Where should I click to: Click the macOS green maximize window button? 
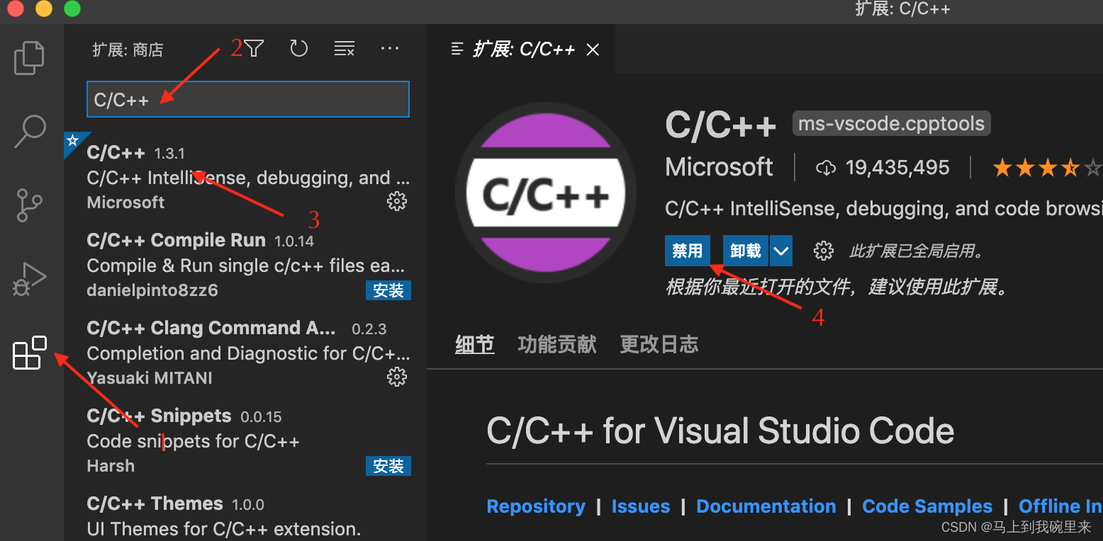coord(72,9)
